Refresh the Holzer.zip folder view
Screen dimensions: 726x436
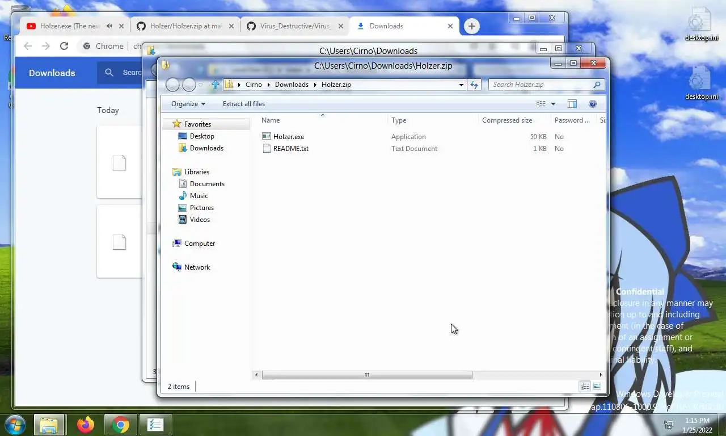[x=474, y=85]
